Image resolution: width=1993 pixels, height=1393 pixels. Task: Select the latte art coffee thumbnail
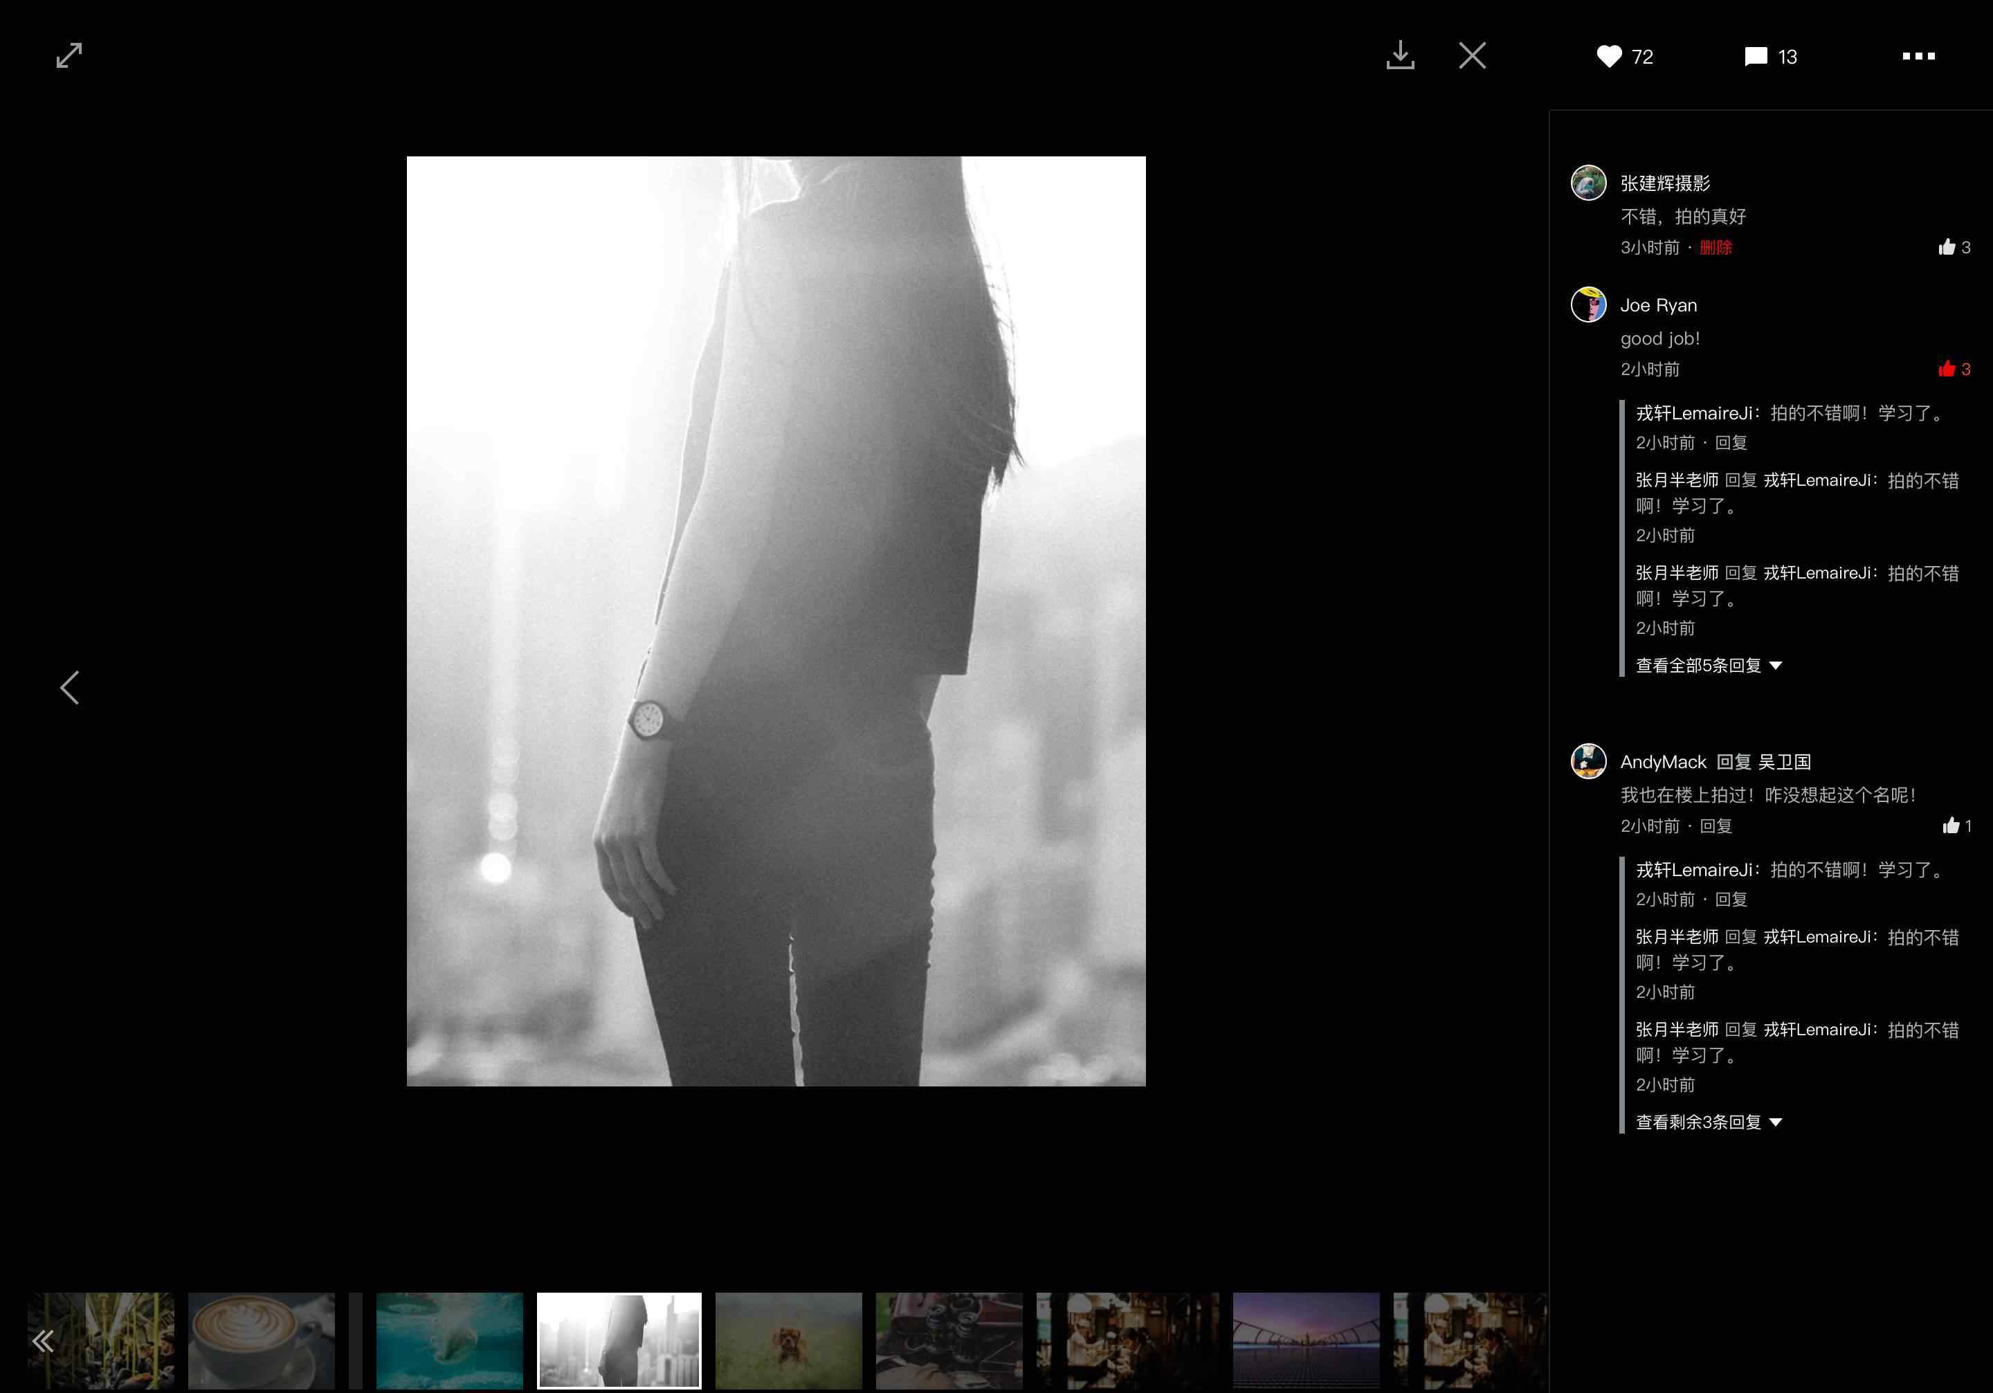pos(262,1341)
